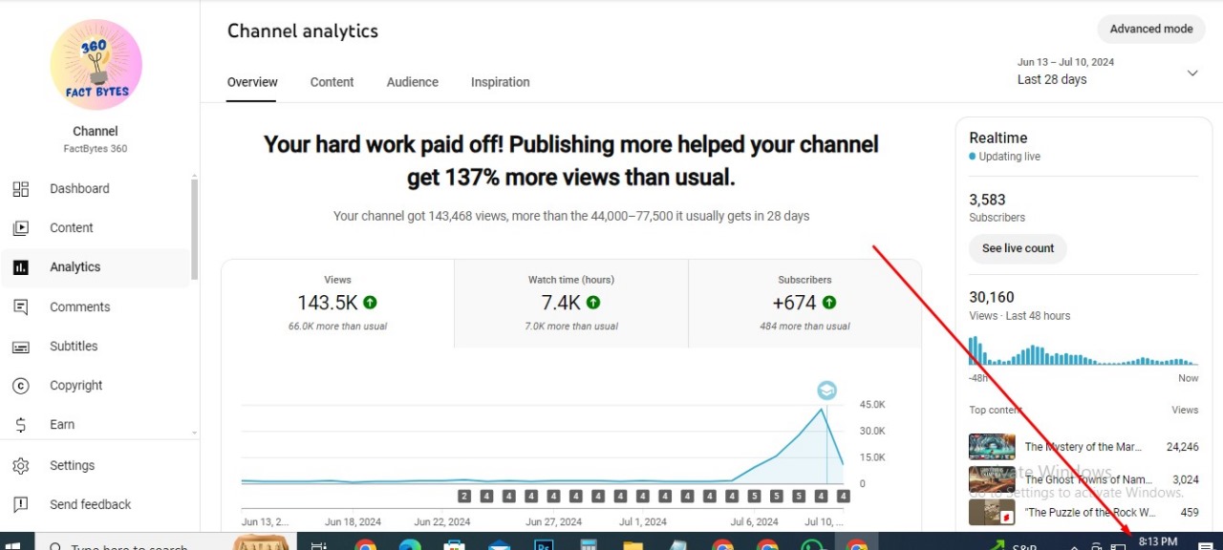Open Settings gear icon in sidebar
The image size is (1223, 550).
click(x=20, y=466)
